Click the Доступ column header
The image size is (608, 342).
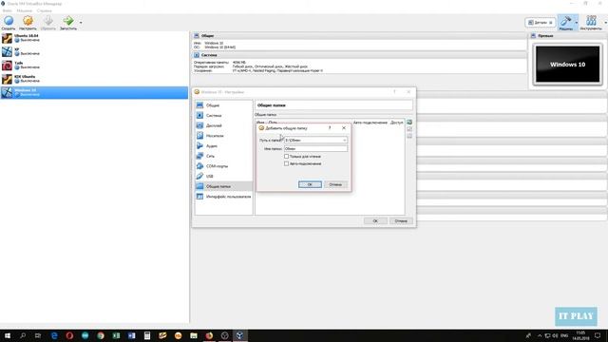(397, 123)
